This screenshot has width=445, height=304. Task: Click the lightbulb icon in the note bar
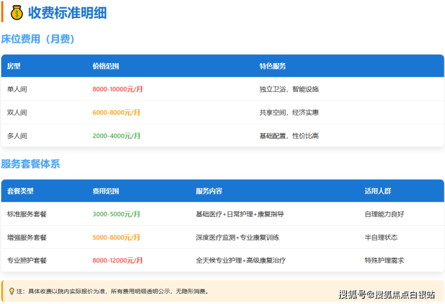[11, 291]
